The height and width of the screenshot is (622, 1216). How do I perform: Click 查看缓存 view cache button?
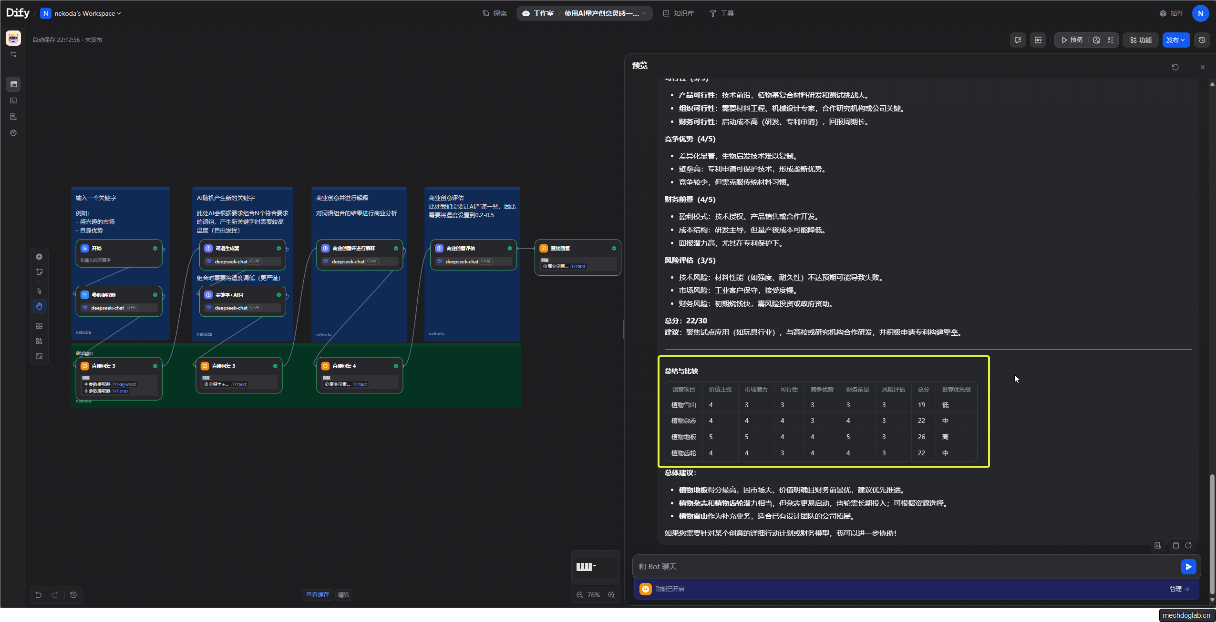pos(317,594)
